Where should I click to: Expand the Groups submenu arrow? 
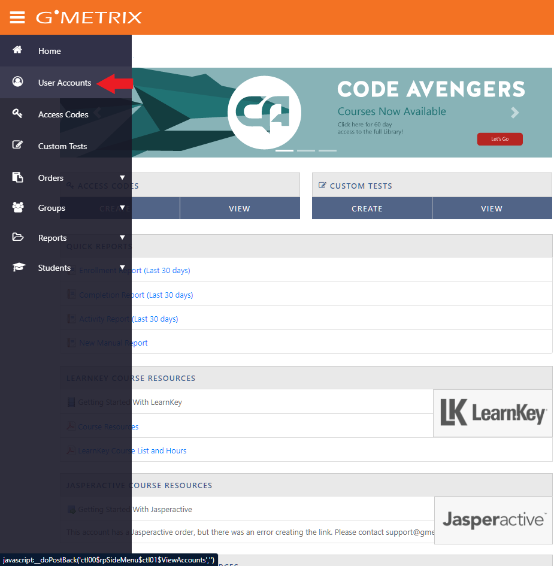tap(122, 208)
